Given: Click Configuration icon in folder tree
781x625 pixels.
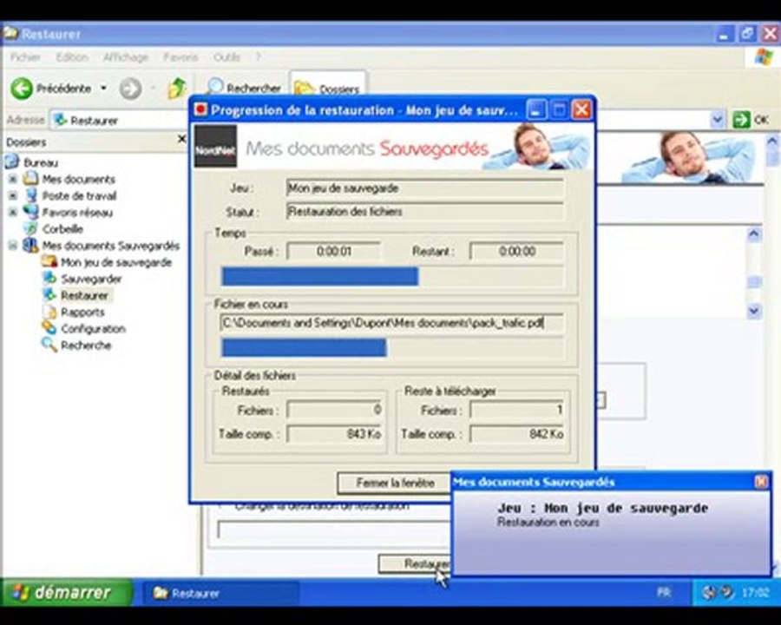Looking at the screenshot, I should click(x=49, y=328).
